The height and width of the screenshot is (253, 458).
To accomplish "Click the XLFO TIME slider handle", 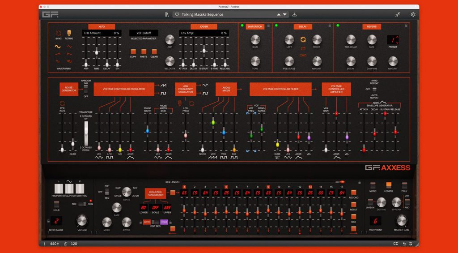I will click(x=97, y=52).
